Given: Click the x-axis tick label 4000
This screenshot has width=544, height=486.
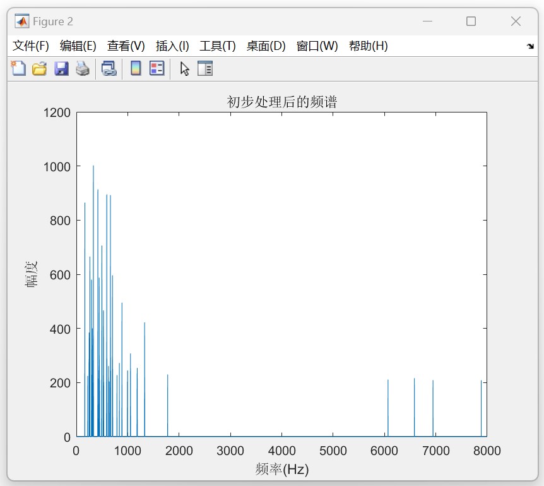Looking at the screenshot, I should [281, 451].
